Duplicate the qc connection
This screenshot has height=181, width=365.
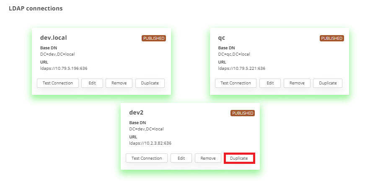tap(328, 83)
